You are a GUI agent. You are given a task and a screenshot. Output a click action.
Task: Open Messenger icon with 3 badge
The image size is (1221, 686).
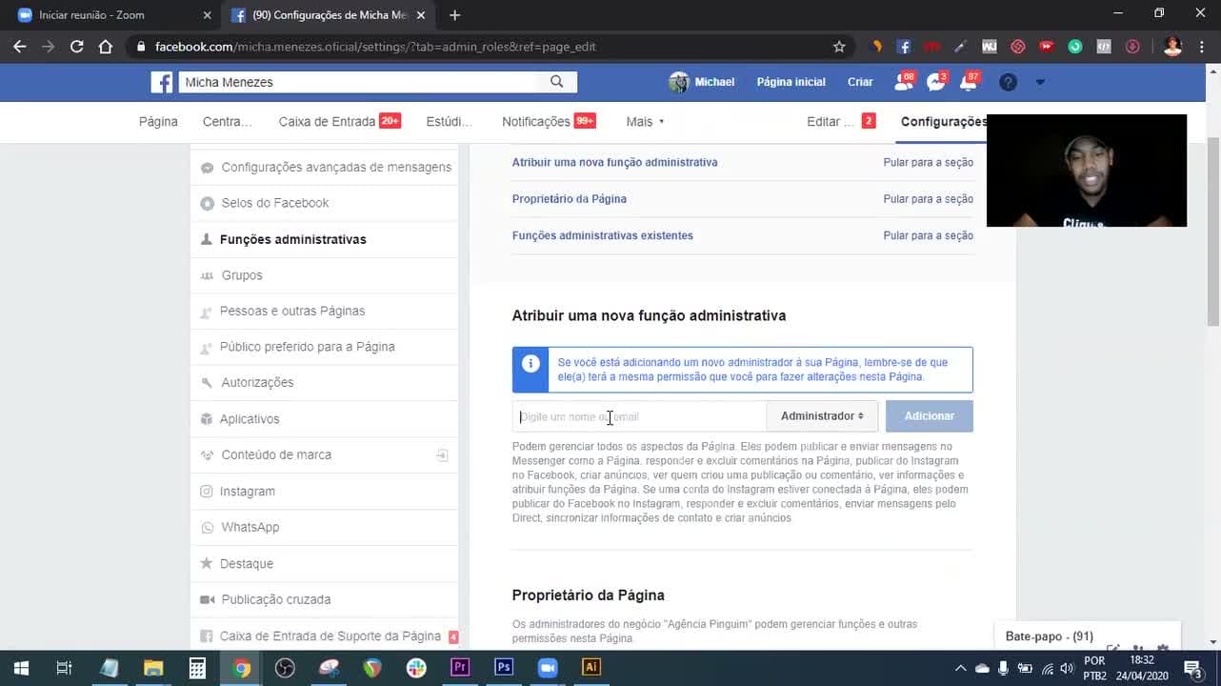click(935, 82)
